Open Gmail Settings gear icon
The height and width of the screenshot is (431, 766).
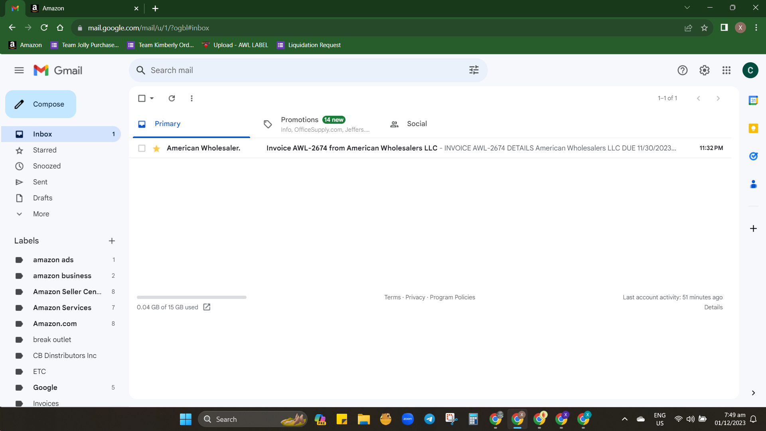704,70
